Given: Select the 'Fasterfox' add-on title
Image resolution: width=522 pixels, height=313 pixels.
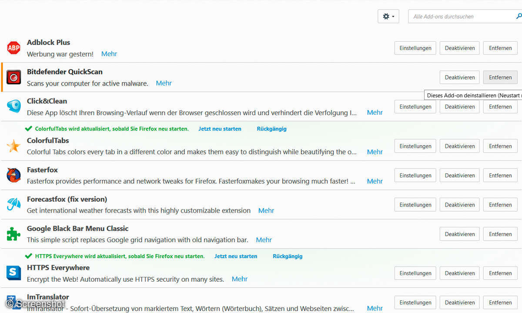Looking at the screenshot, I should click(x=42, y=170).
